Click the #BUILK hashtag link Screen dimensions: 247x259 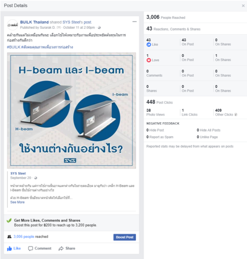[14, 47]
